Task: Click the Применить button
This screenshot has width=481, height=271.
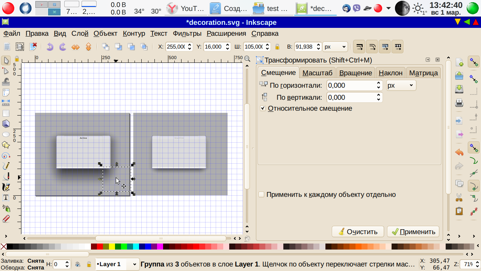Action: coord(413,231)
